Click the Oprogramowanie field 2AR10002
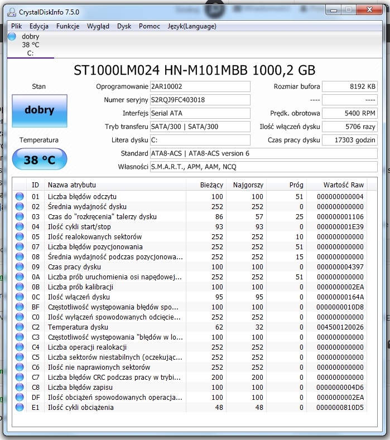390x440 pixels. (200, 86)
